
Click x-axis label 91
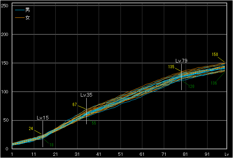(x=207, y=154)
